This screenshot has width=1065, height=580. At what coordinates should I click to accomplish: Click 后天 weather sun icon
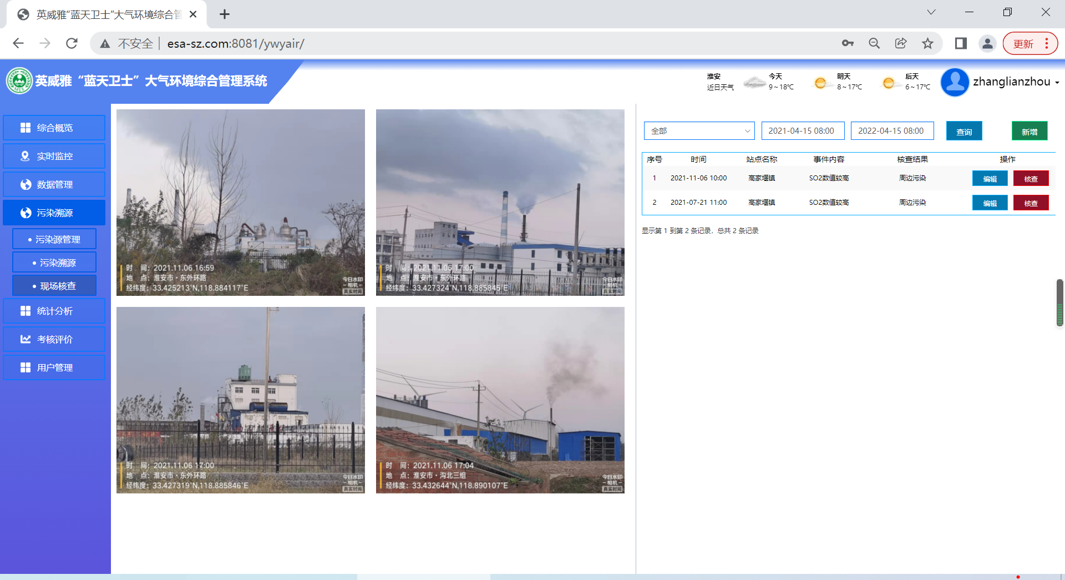click(889, 83)
